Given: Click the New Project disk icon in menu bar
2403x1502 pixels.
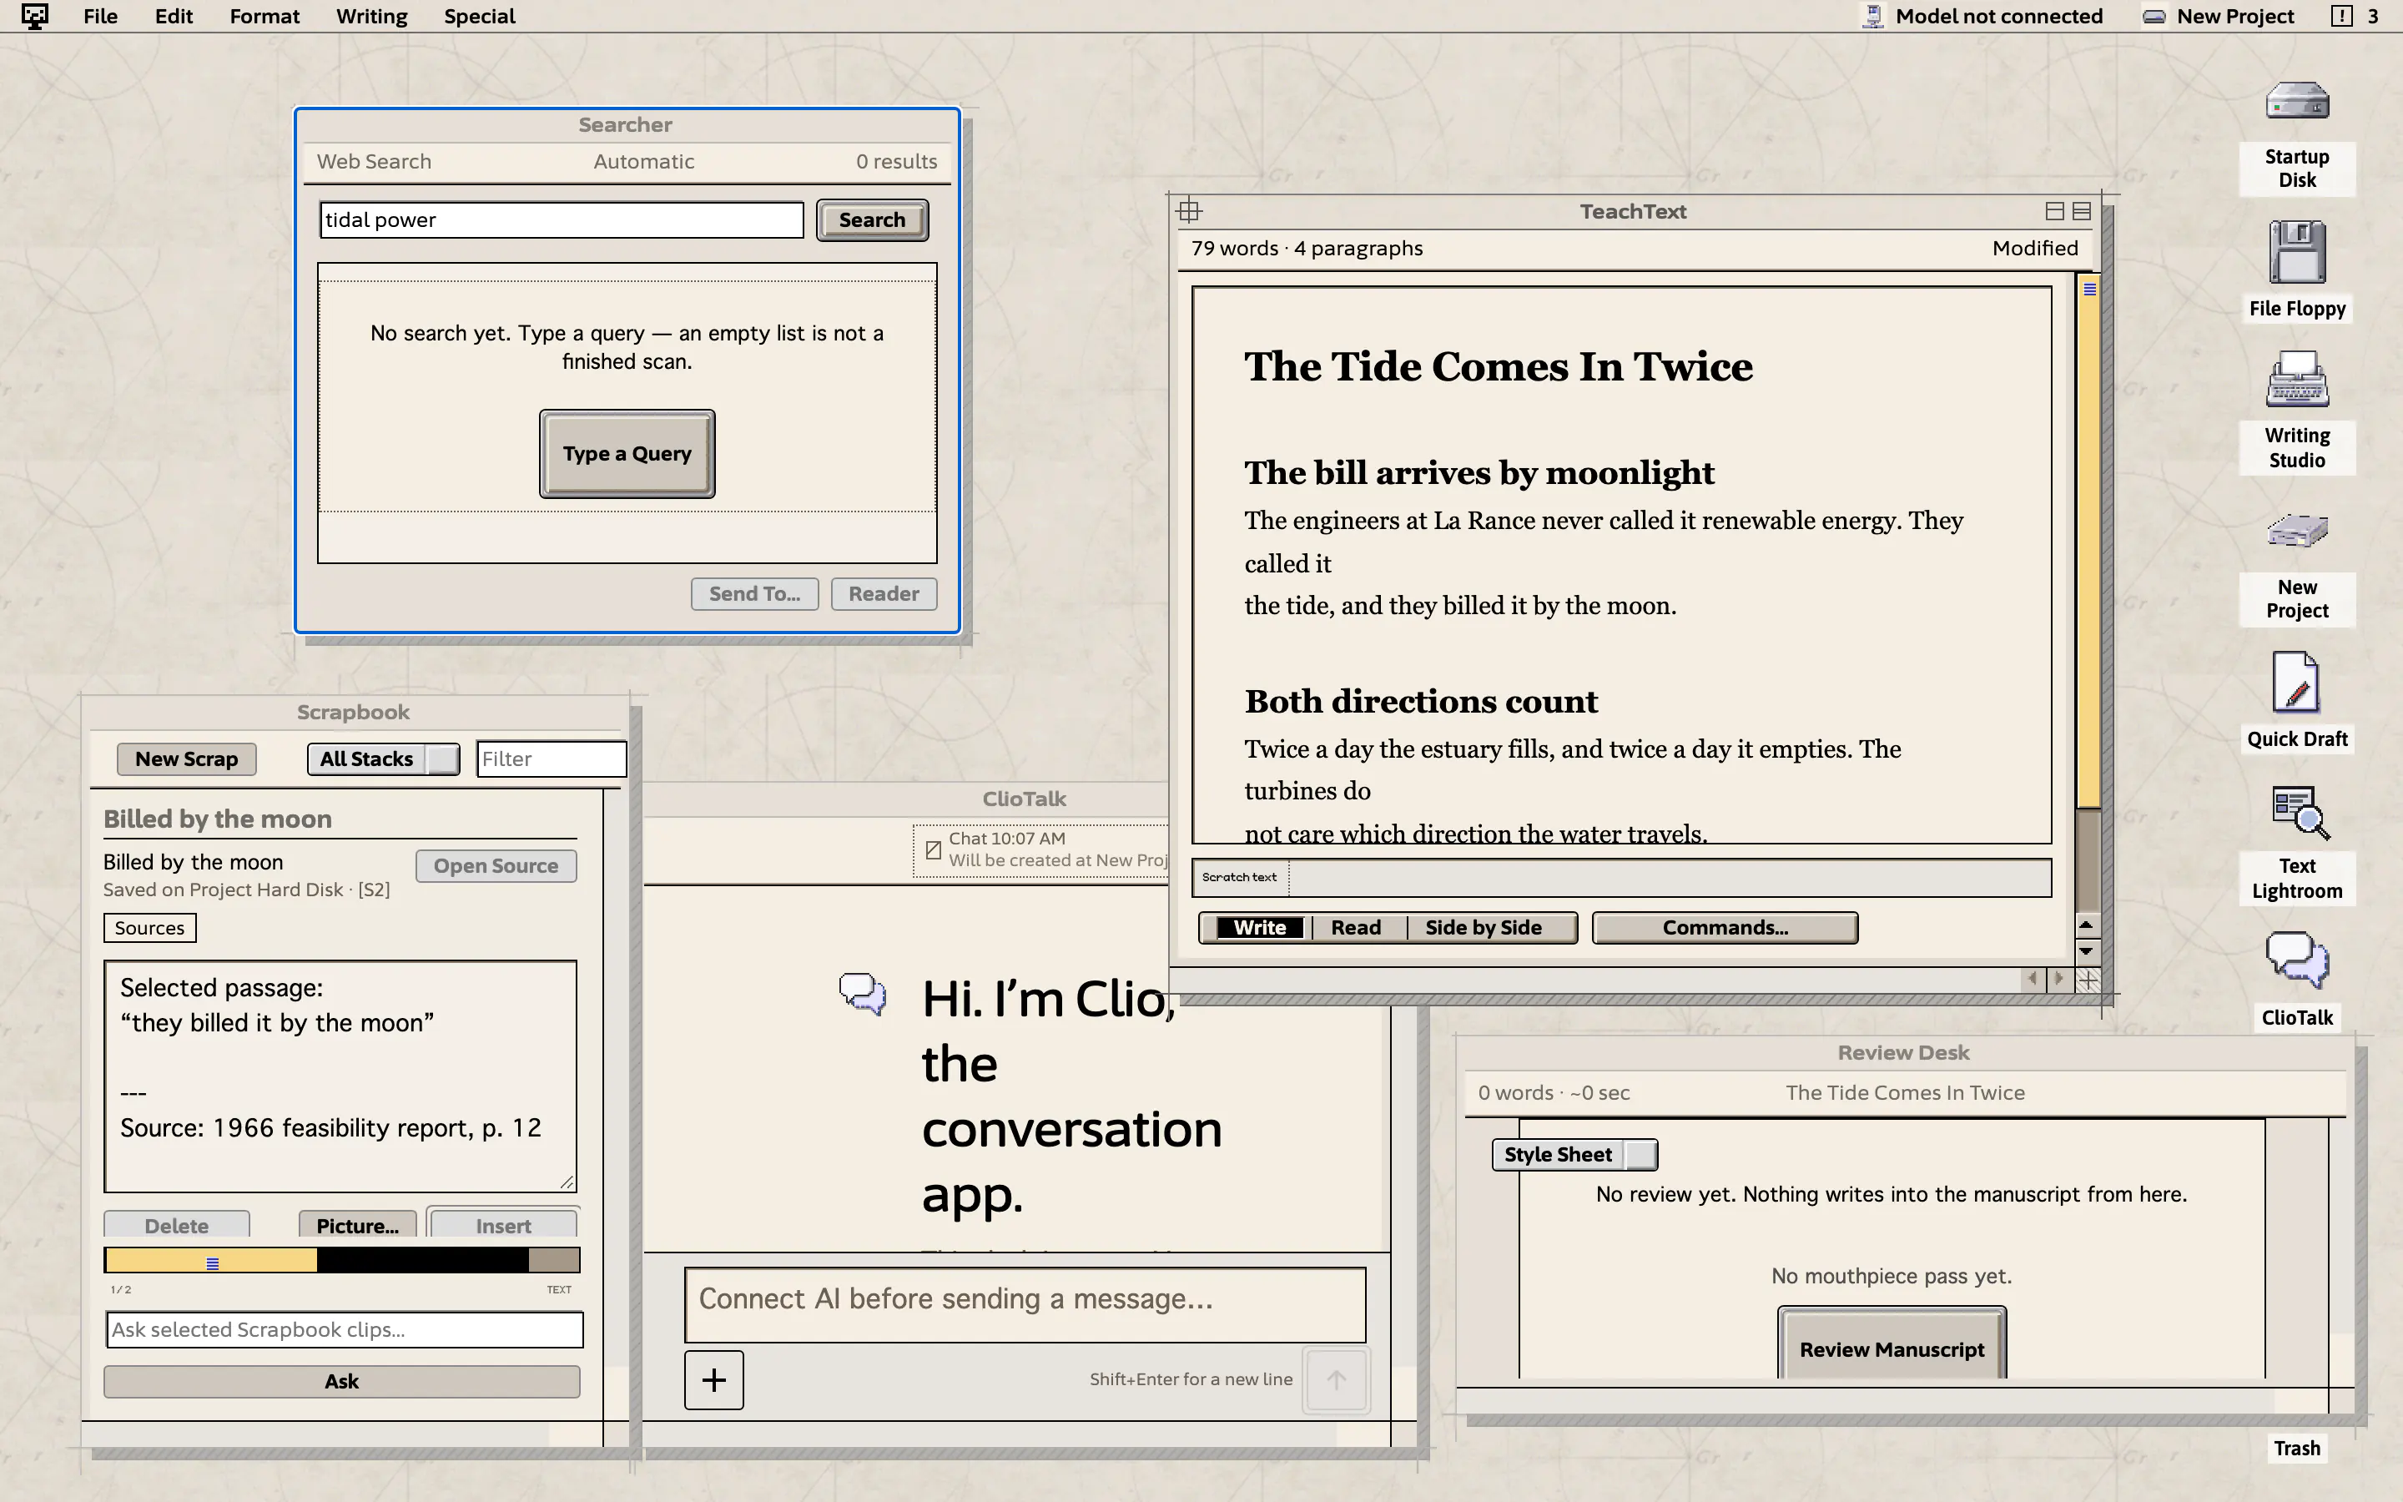Looking at the screenshot, I should click(x=2153, y=17).
